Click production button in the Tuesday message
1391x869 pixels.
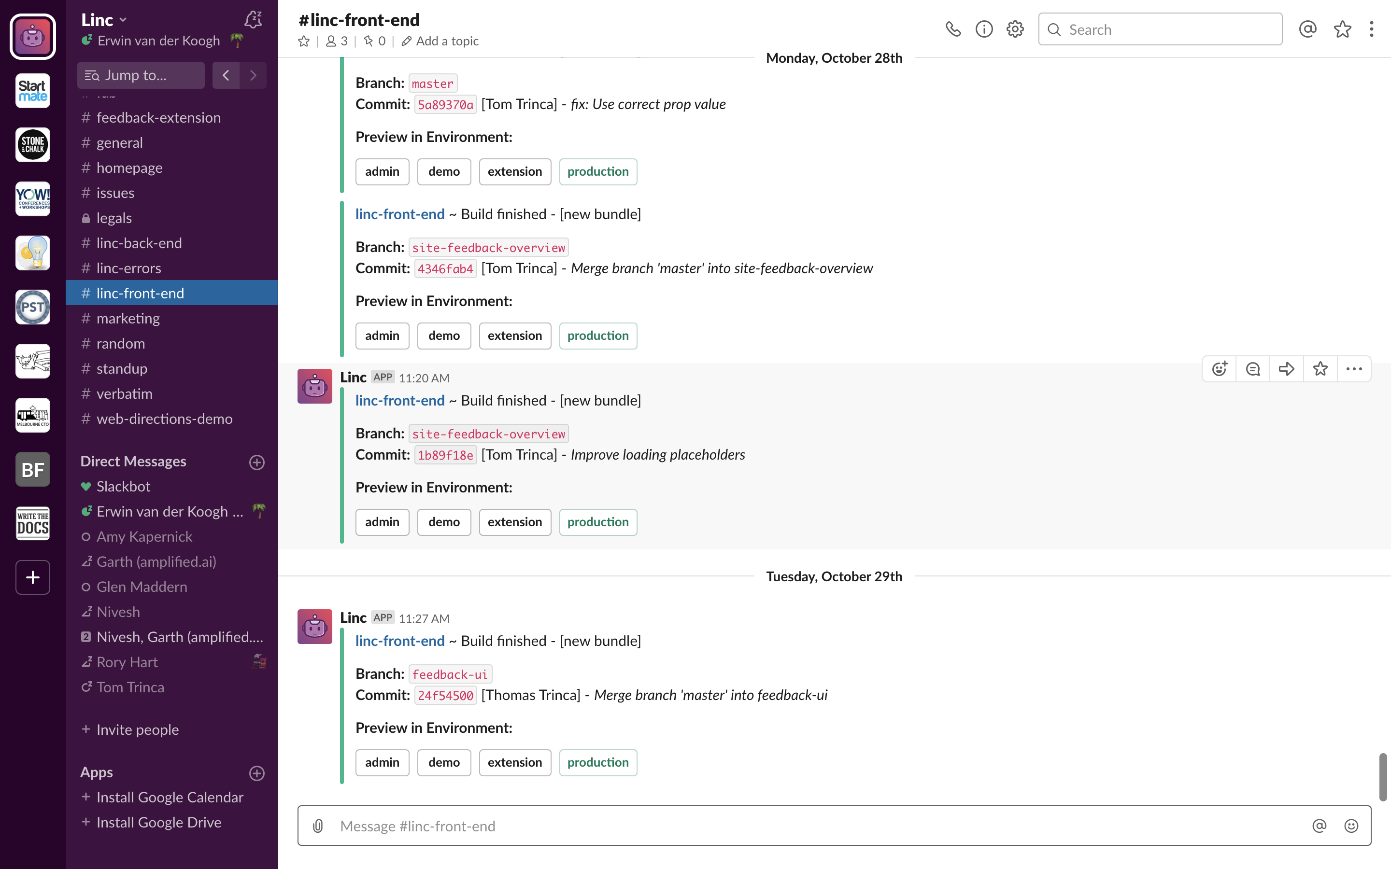pos(598,762)
